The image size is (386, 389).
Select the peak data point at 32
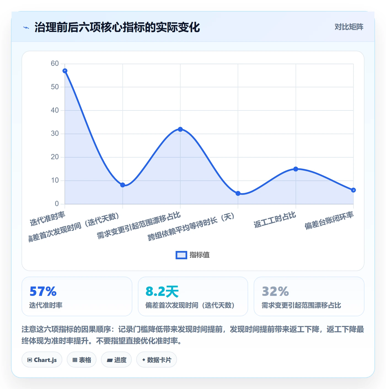click(x=180, y=129)
